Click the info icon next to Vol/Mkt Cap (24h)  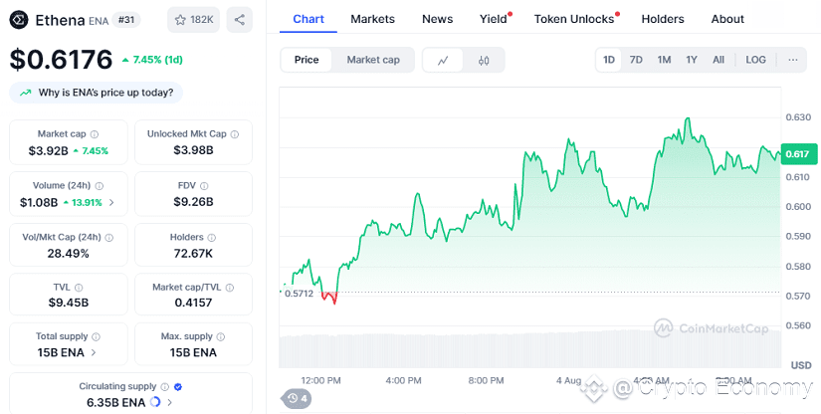[108, 238]
